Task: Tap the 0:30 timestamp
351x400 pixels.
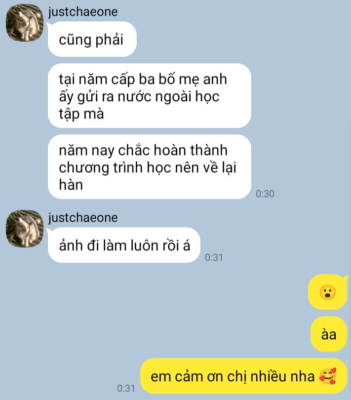Action: point(265,194)
